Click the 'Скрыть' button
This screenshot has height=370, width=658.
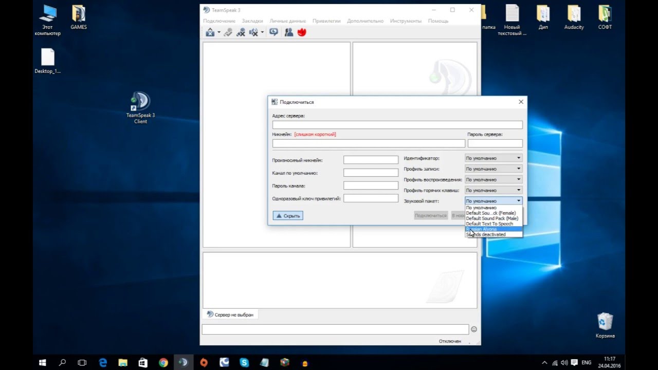click(288, 216)
